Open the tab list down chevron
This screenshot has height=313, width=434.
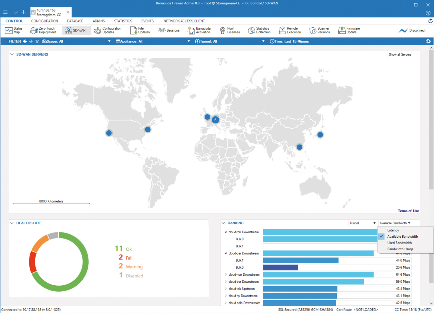[x=15, y=12]
